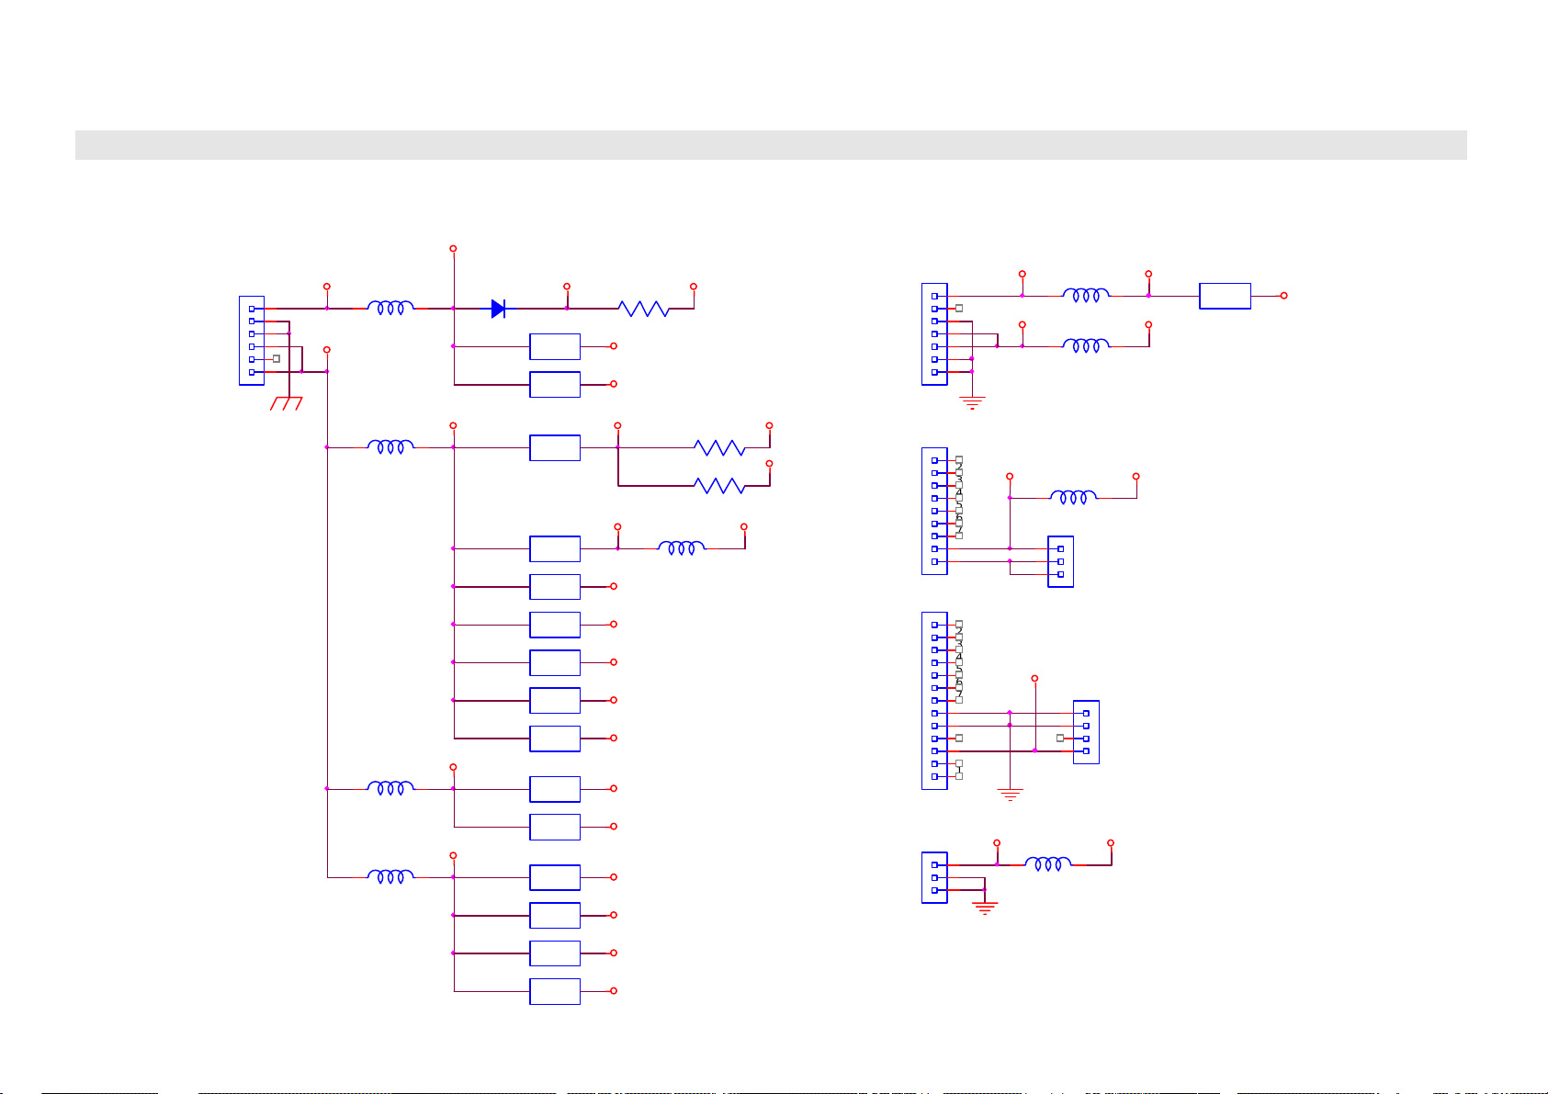Select the lower resistor of the parallel pair
This screenshot has height=1094, width=1548.
coord(719,485)
